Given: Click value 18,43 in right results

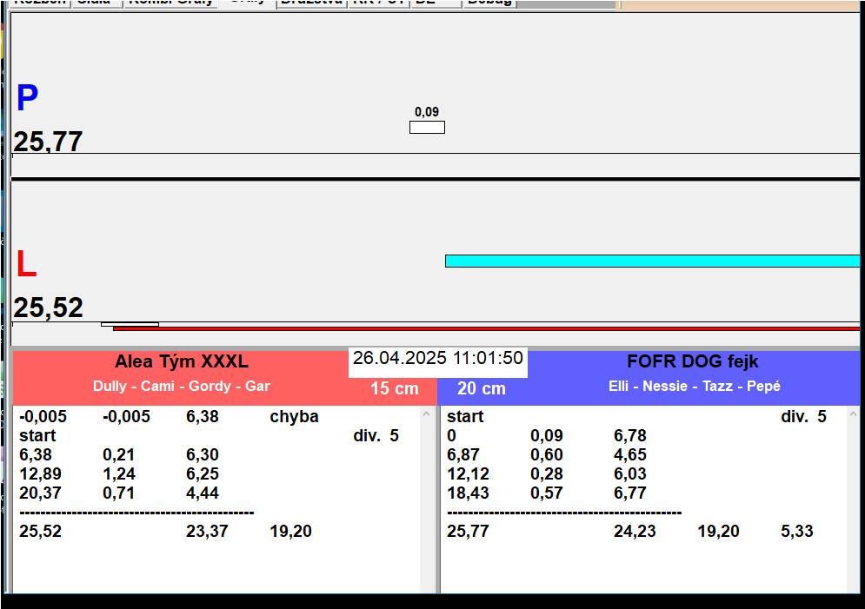Looking at the screenshot, I should [x=468, y=493].
